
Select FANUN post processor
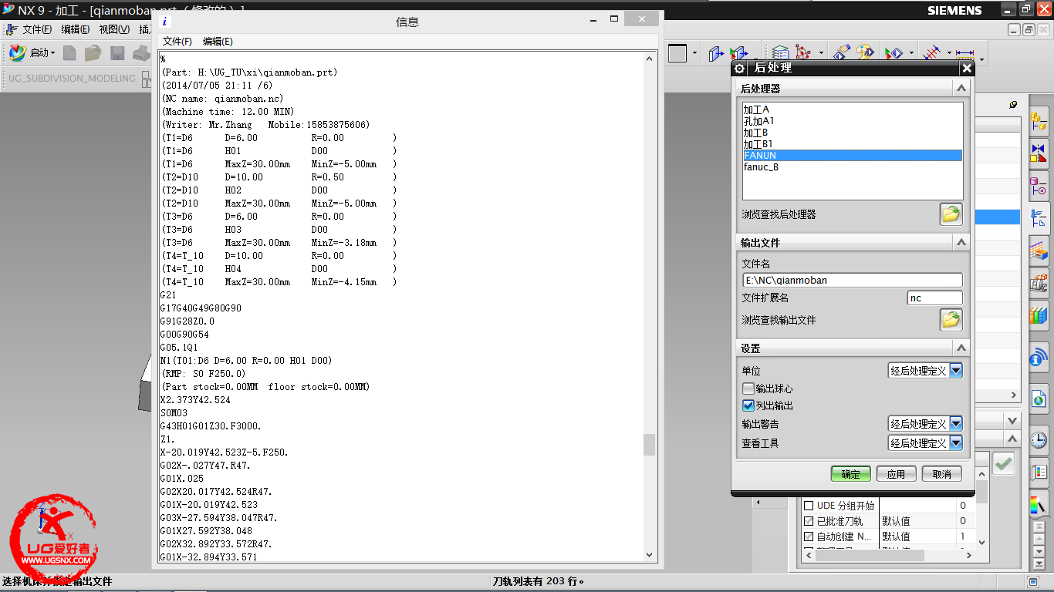[x=853, y=155]
